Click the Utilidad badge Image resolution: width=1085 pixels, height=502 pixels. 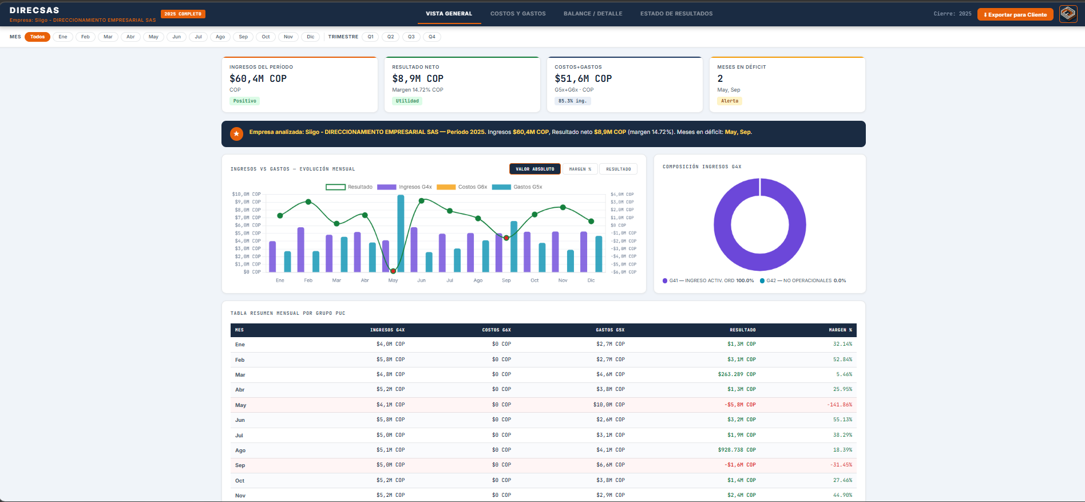[x=407, y=101]
